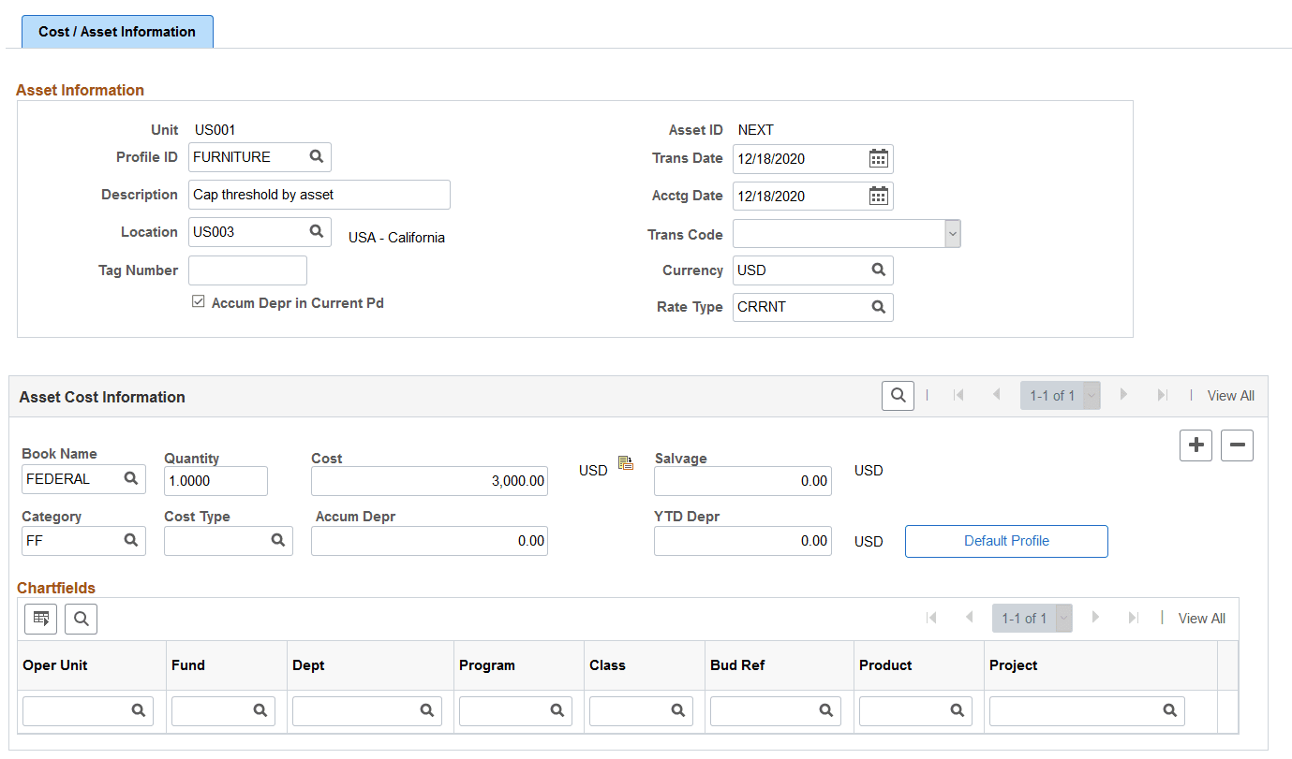Open the Chartfields grid action menu icon
The image size is (1292, 759).
(x=39, y=619)
